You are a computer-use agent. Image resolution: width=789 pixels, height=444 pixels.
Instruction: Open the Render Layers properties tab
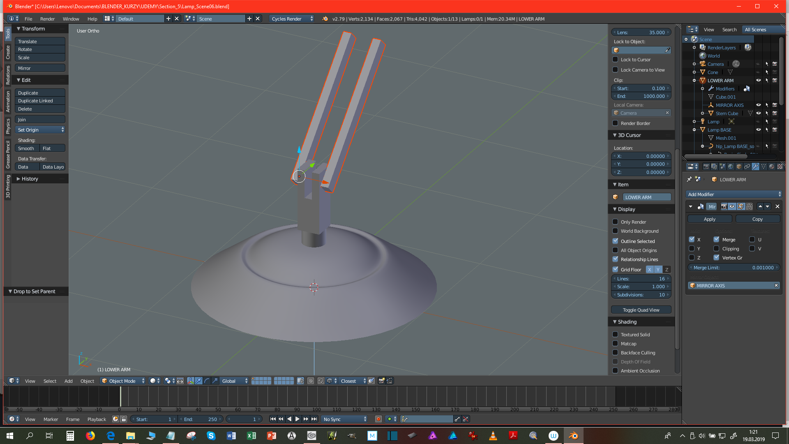pyautogui.click(x=714, y=166)
